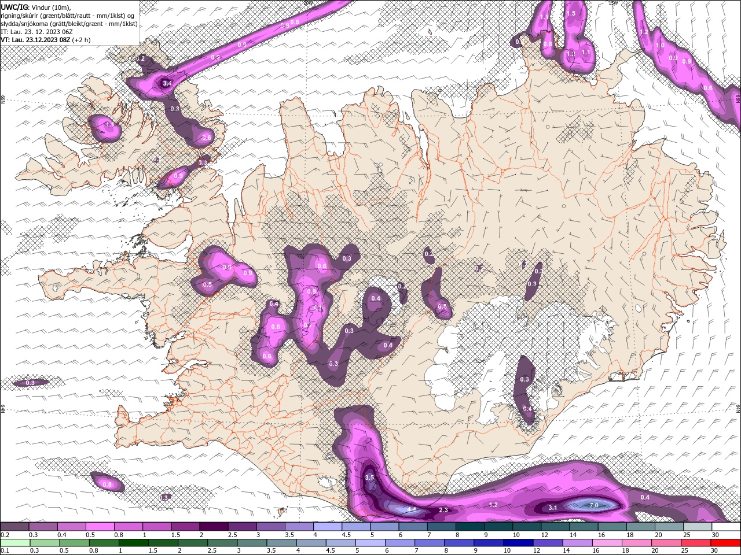Click the 0.1–0.3 pale green lower legend swatch
The height and width of the screenshot is (555, 741).
[14, 543]
